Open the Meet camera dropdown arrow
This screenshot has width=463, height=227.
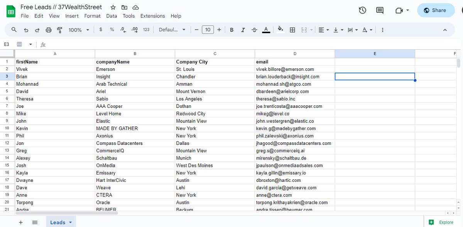408,10
